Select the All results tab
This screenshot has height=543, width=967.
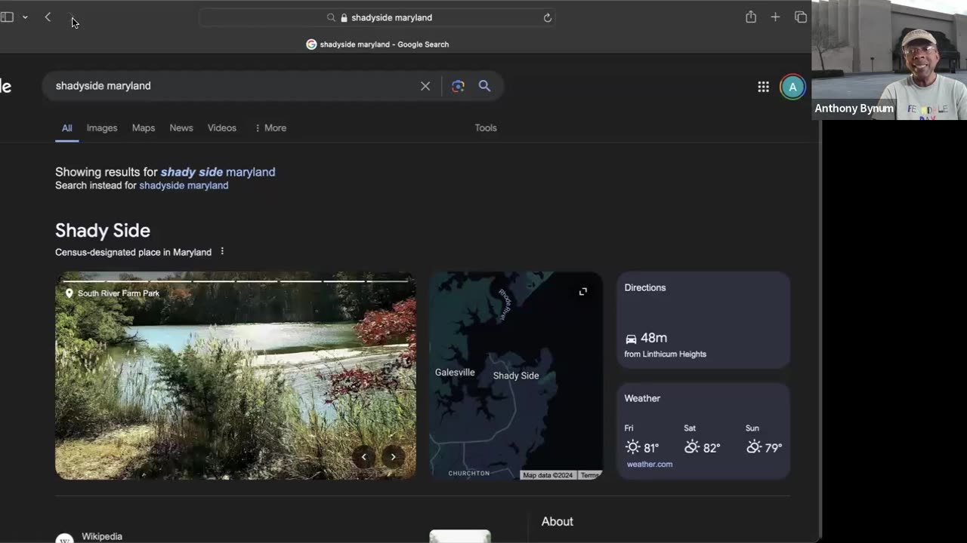pos(66,128)
